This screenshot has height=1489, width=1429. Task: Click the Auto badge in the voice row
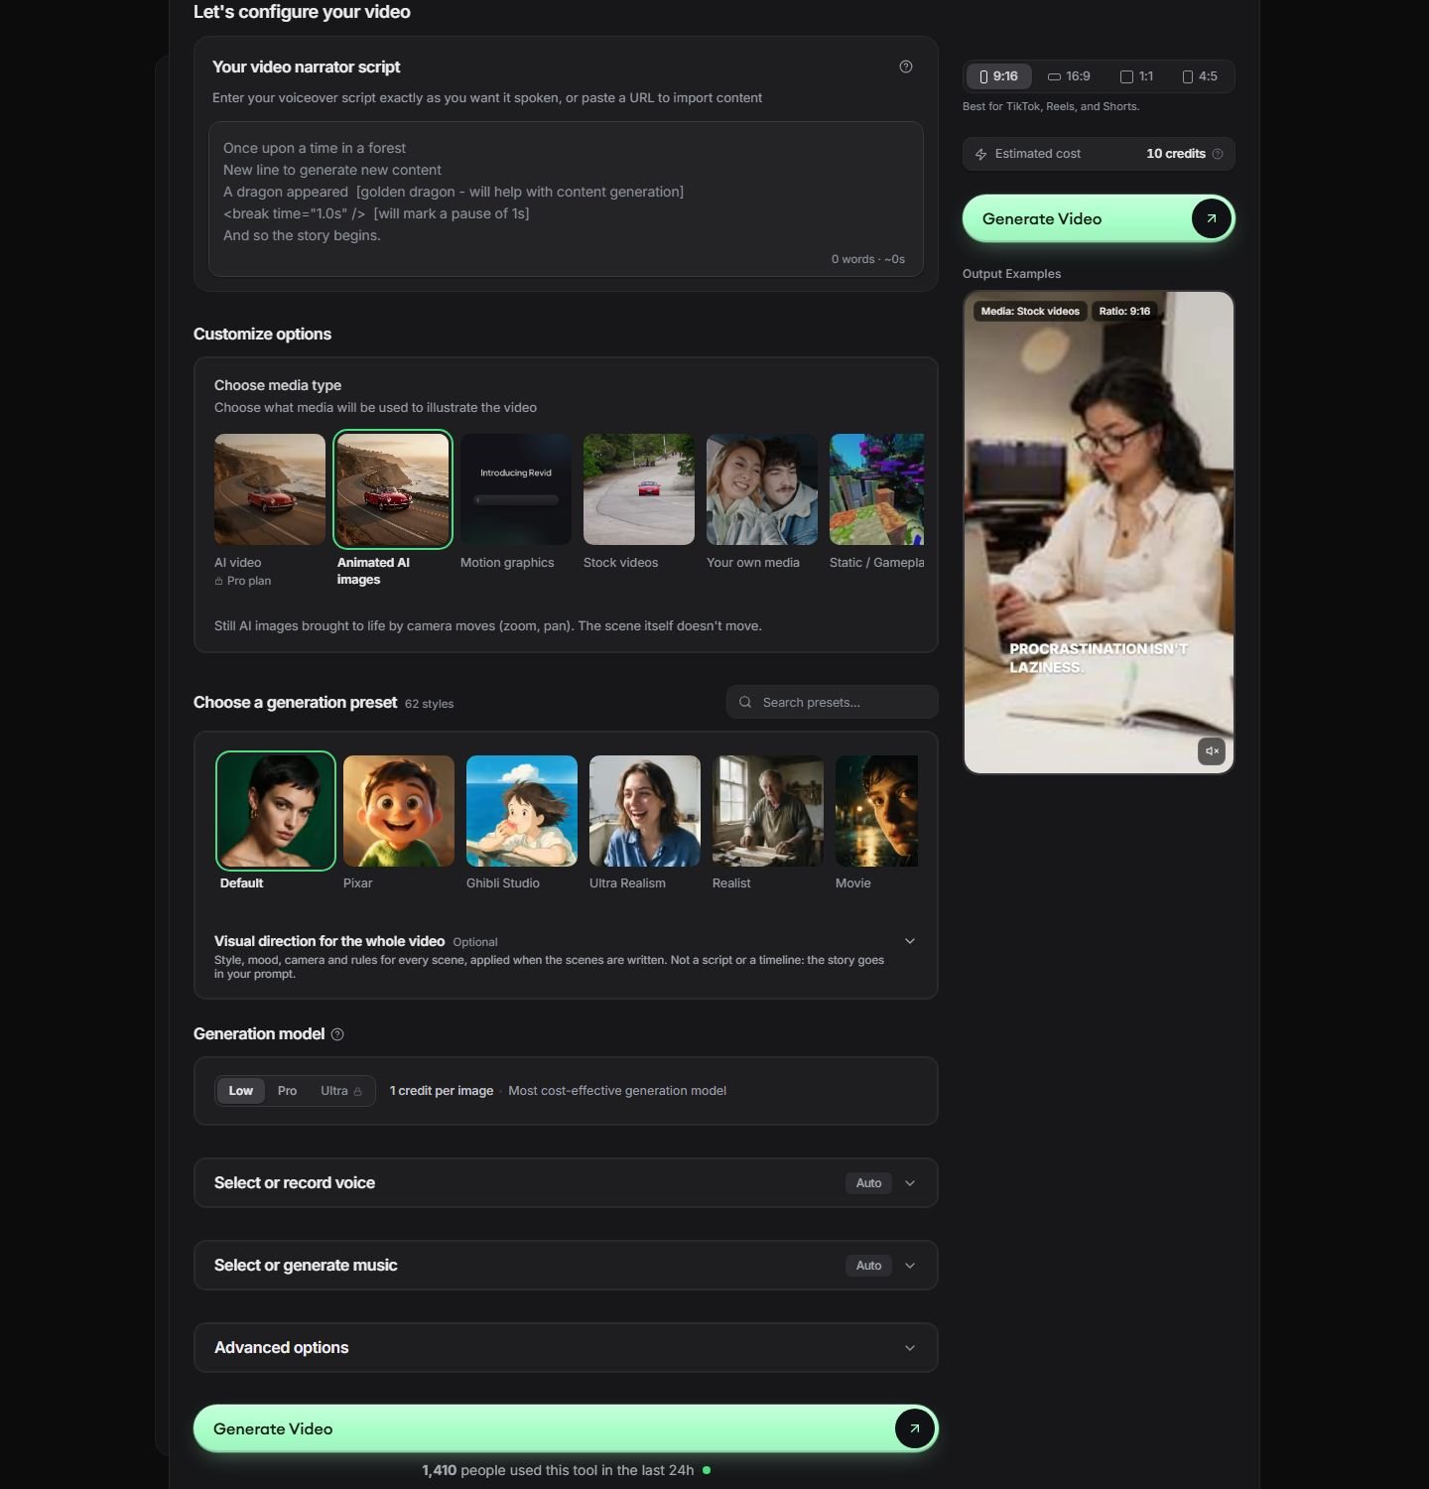[869, 1183]
